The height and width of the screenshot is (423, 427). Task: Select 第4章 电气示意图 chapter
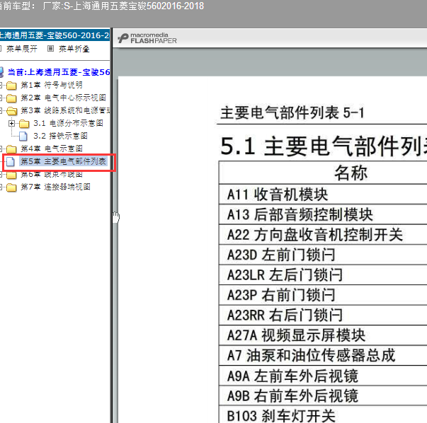coord(52,149)
